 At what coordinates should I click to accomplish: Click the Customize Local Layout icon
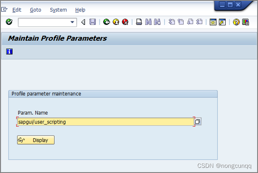[x=246, y=22]
